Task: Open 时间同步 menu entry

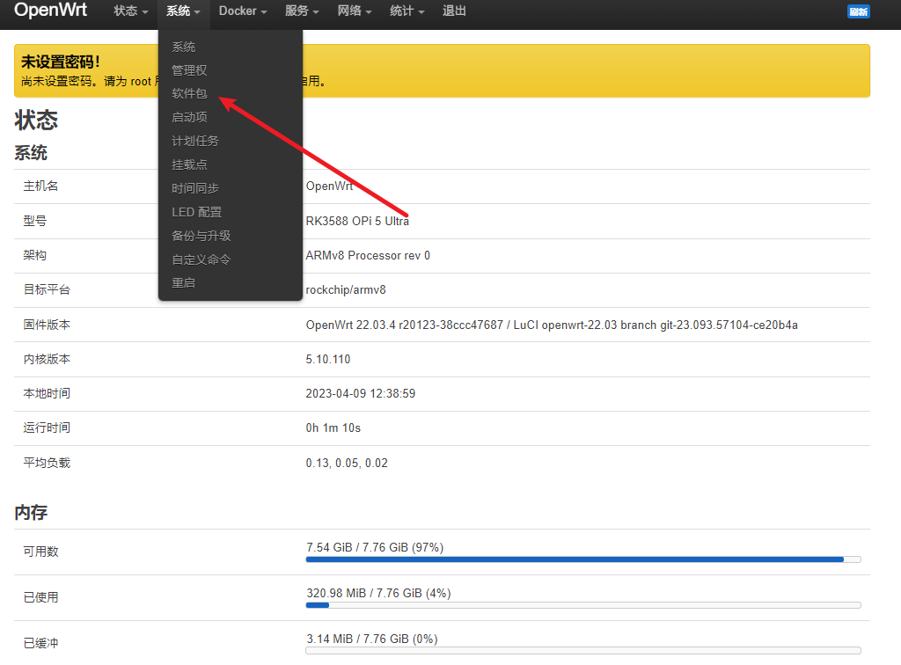Action: pos(194,187)
